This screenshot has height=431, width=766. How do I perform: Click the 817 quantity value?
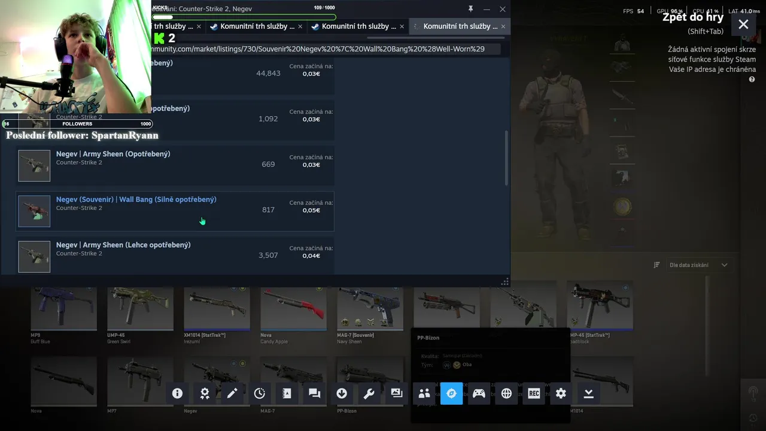(268, 210)
